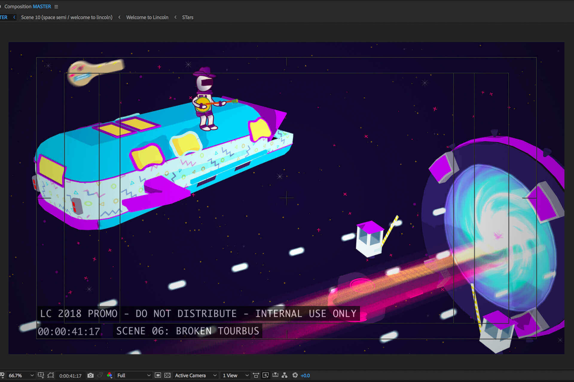
Task: Open the 1 View layout dropdown
Action: tap(235, 375)
